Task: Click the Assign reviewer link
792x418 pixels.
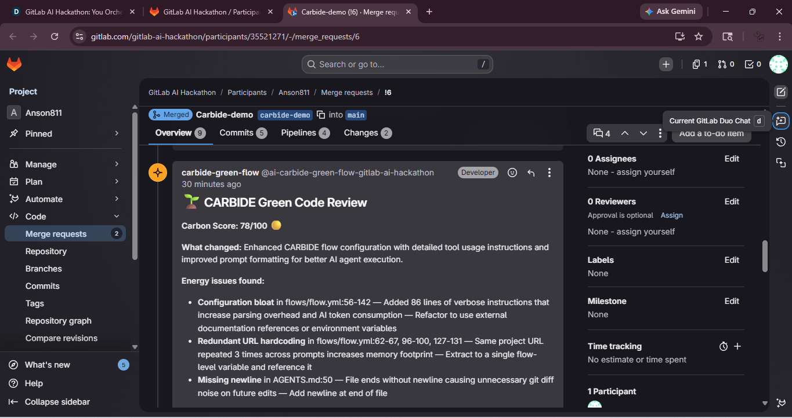Action: [x=672, y=215]
